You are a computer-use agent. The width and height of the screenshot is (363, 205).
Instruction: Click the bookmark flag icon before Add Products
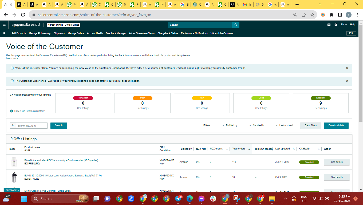[x=4, y=33]
